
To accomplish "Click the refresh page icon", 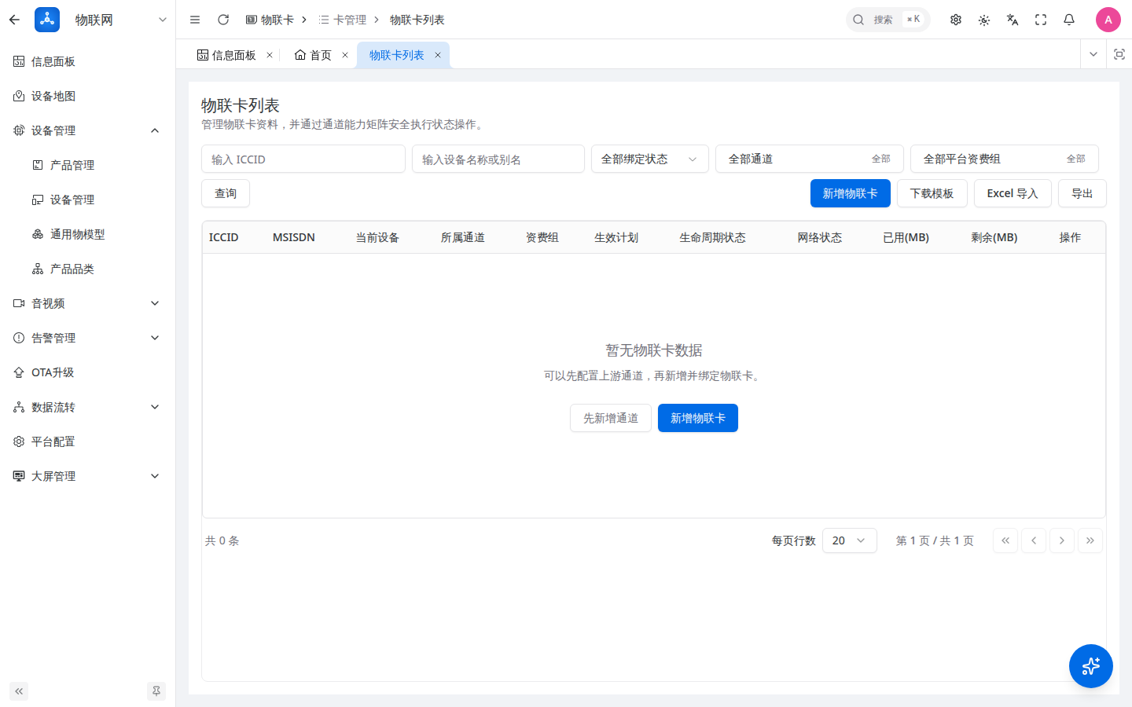I will pos(223,20).
